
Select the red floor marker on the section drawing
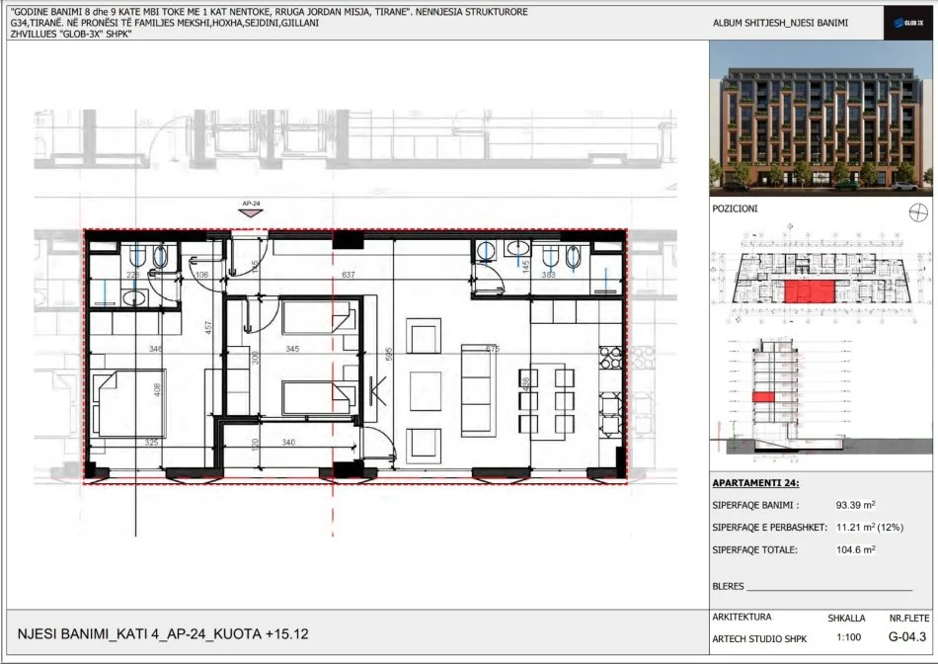tap(760, 395)
